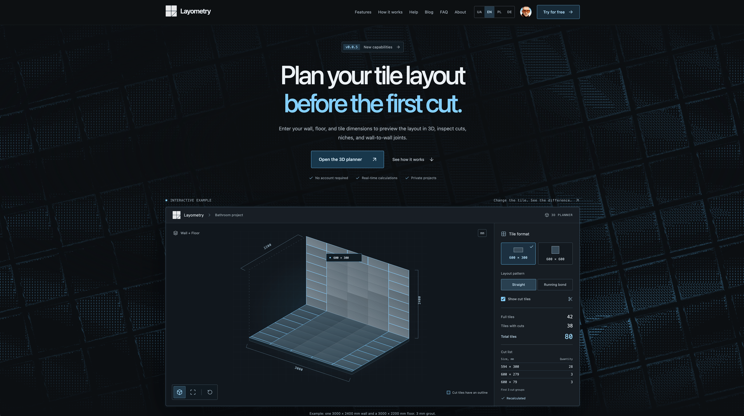This screenshot has width=744, height=416.
Task: Choose the Running bond layout pattern
Action: tap(555, 285)
